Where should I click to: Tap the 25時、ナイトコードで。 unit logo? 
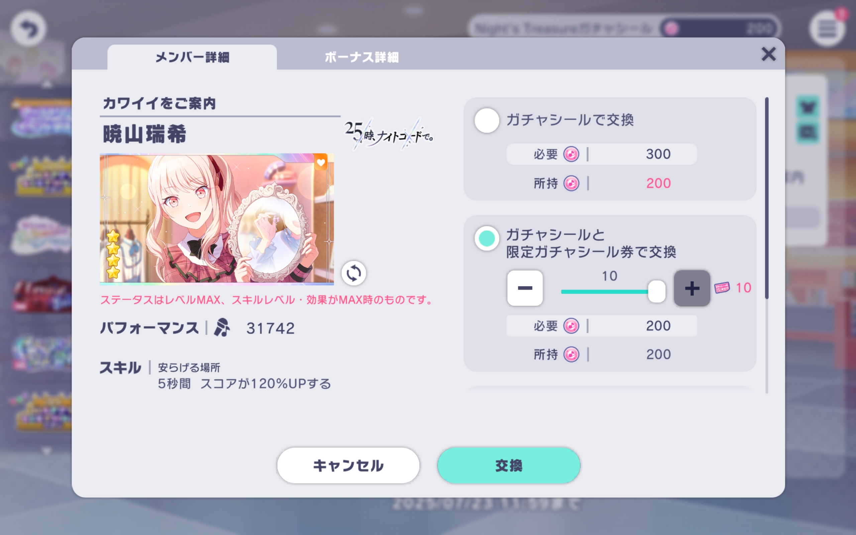(x=389, y=134)
